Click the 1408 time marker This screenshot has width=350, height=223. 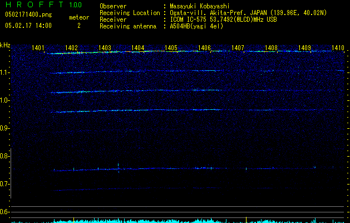(x=271, y=48)
